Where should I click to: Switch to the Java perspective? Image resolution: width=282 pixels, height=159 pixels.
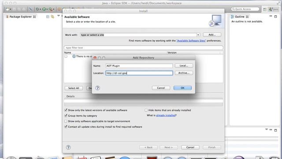(x=274, y=9)
